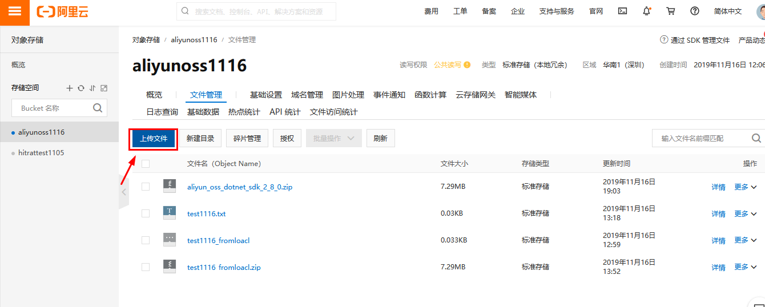The height and width of the screenshot is (307, 765).
Task: Open the orange hamburger menu
Action: coord(15,12)
